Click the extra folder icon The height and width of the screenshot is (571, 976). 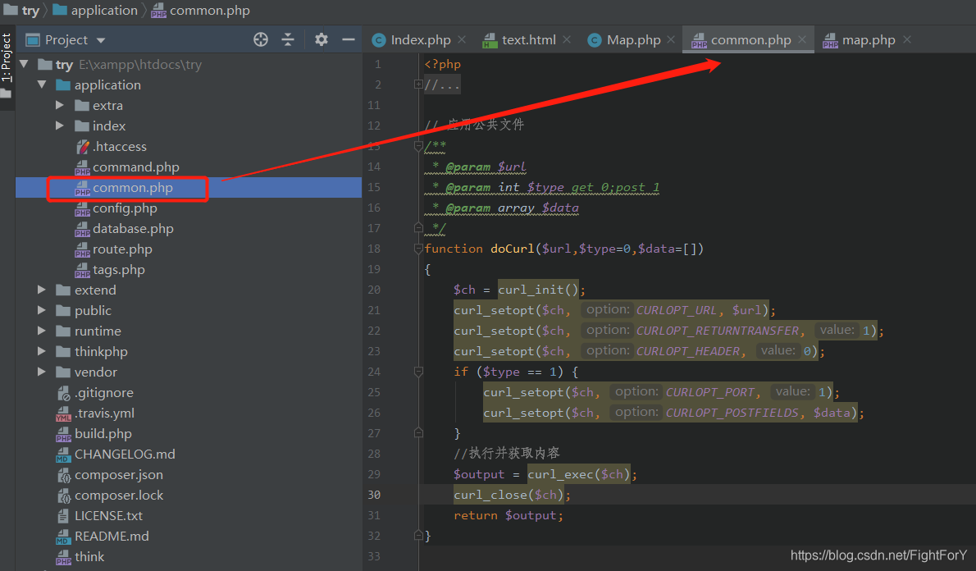[x=82, y=105]
